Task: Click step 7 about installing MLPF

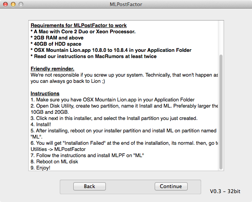Action: 88,156
